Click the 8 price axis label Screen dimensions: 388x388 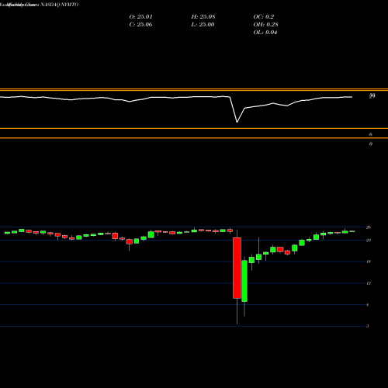coord(368,305)
